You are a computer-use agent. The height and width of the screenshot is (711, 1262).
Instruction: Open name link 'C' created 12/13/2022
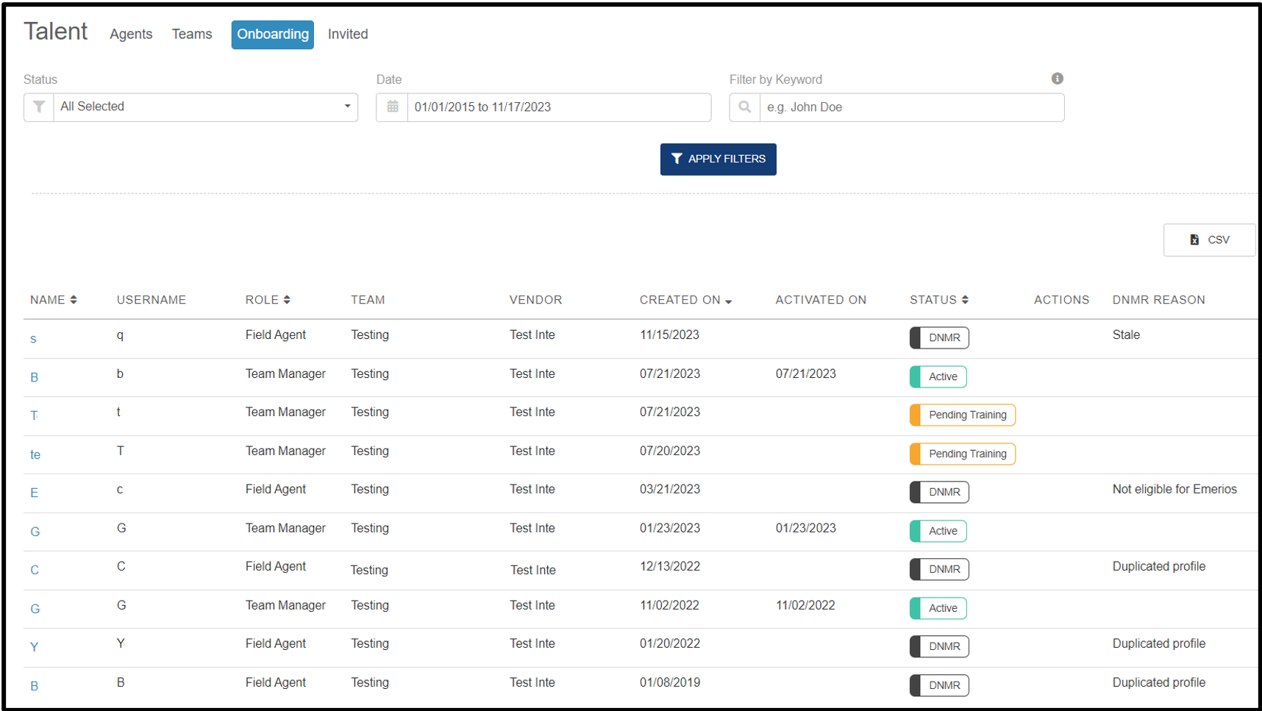[35, 570]
